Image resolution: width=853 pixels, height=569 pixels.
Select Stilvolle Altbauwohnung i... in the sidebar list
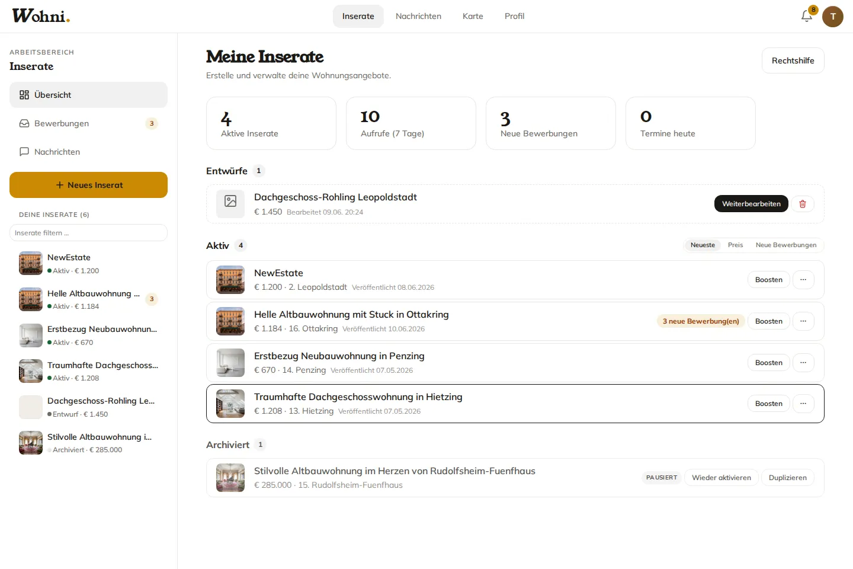coord(88,443)
